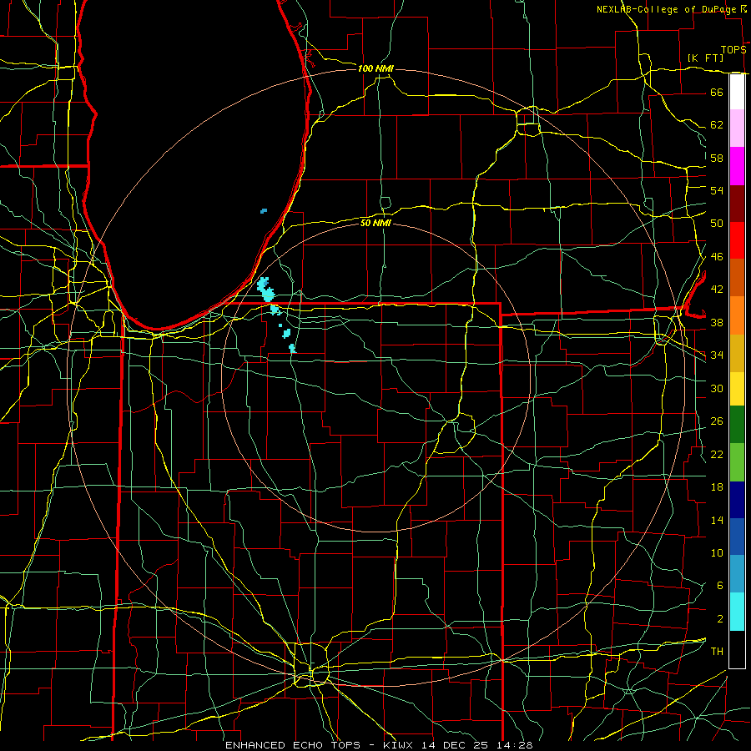
Task: Click the "100 NMI" range ring label
Action: [376, 68]
